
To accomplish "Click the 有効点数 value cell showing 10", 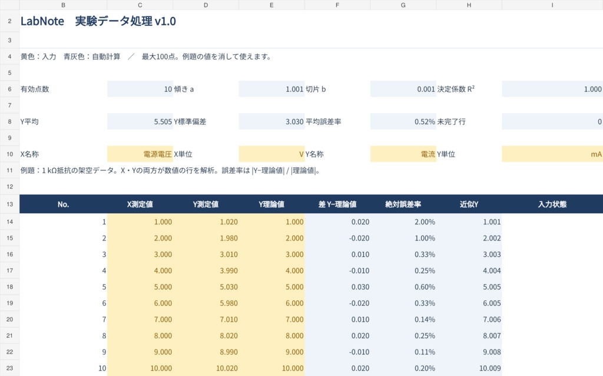I will click(140, 89).
